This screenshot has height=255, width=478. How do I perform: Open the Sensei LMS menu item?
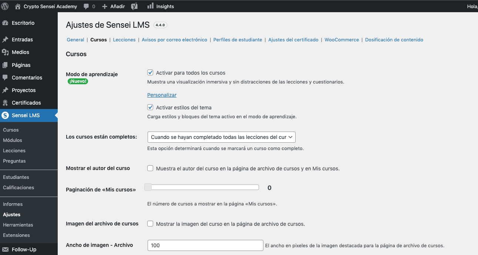tap(29, 115)
